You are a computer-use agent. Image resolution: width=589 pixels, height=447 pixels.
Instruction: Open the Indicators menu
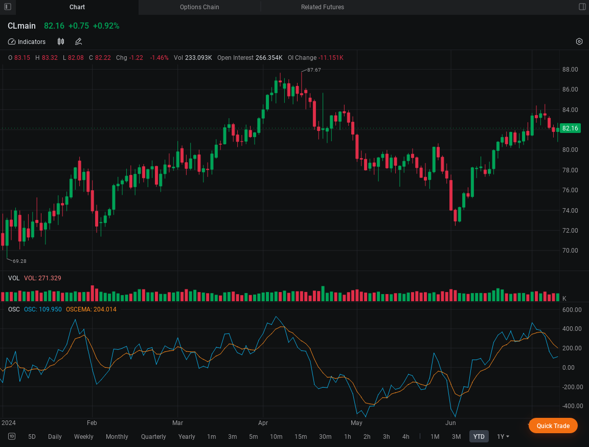pyautogui.click(x=27, y=42)
